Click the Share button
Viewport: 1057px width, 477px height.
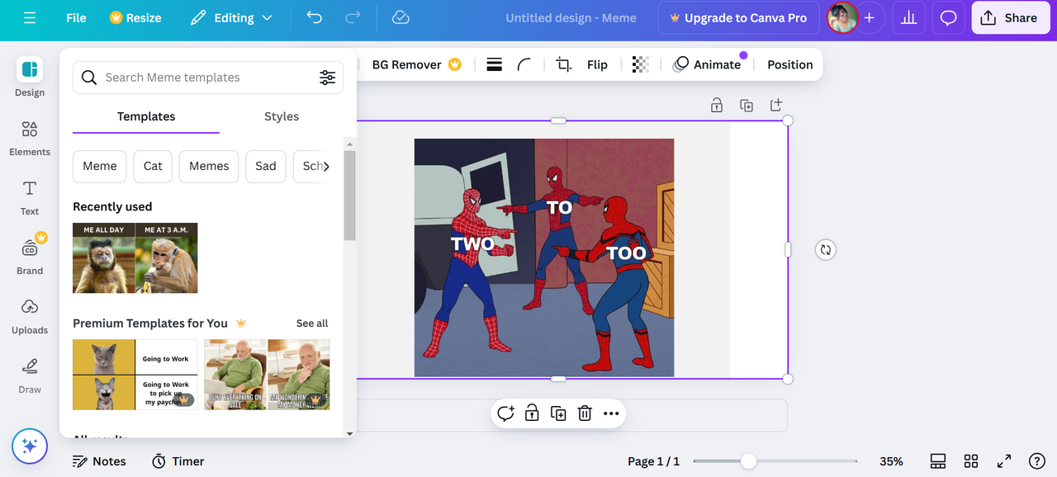pyautogui.click(x=1010, y=17)
